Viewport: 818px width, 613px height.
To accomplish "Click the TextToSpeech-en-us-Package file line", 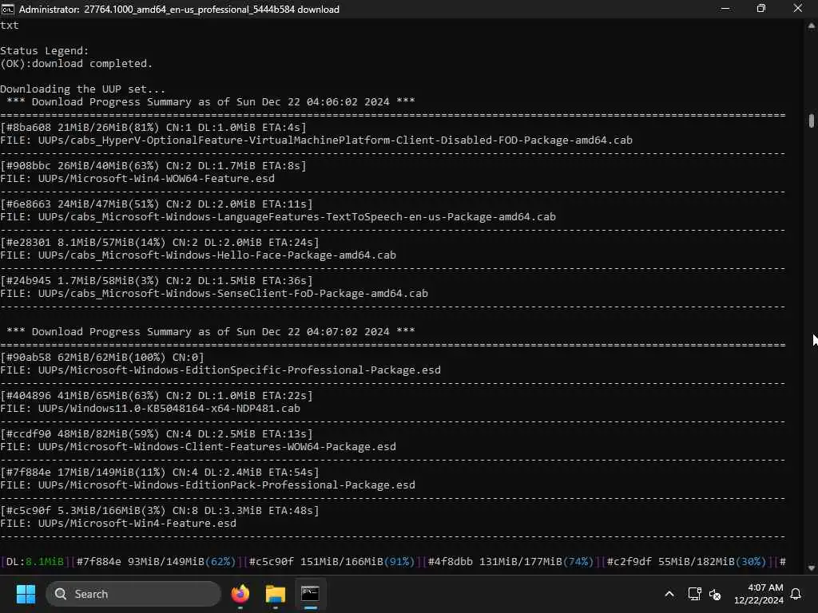I will [x=278, y=216].
